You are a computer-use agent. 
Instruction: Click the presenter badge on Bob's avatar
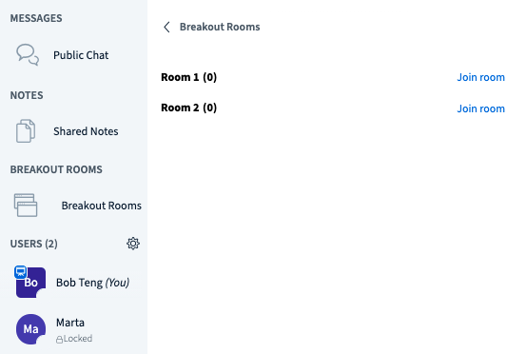[21, 271]
